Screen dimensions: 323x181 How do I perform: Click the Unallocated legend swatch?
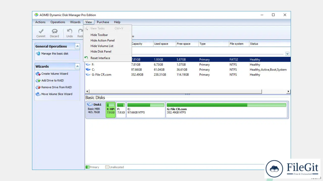pyautogui.click(x=107, y=167)
